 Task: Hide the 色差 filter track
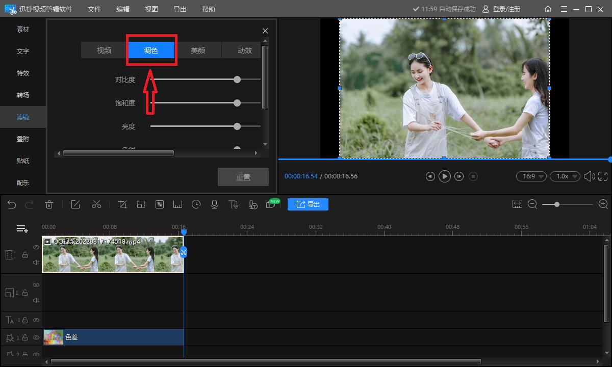pyautogui.click(x=36, y=337)
